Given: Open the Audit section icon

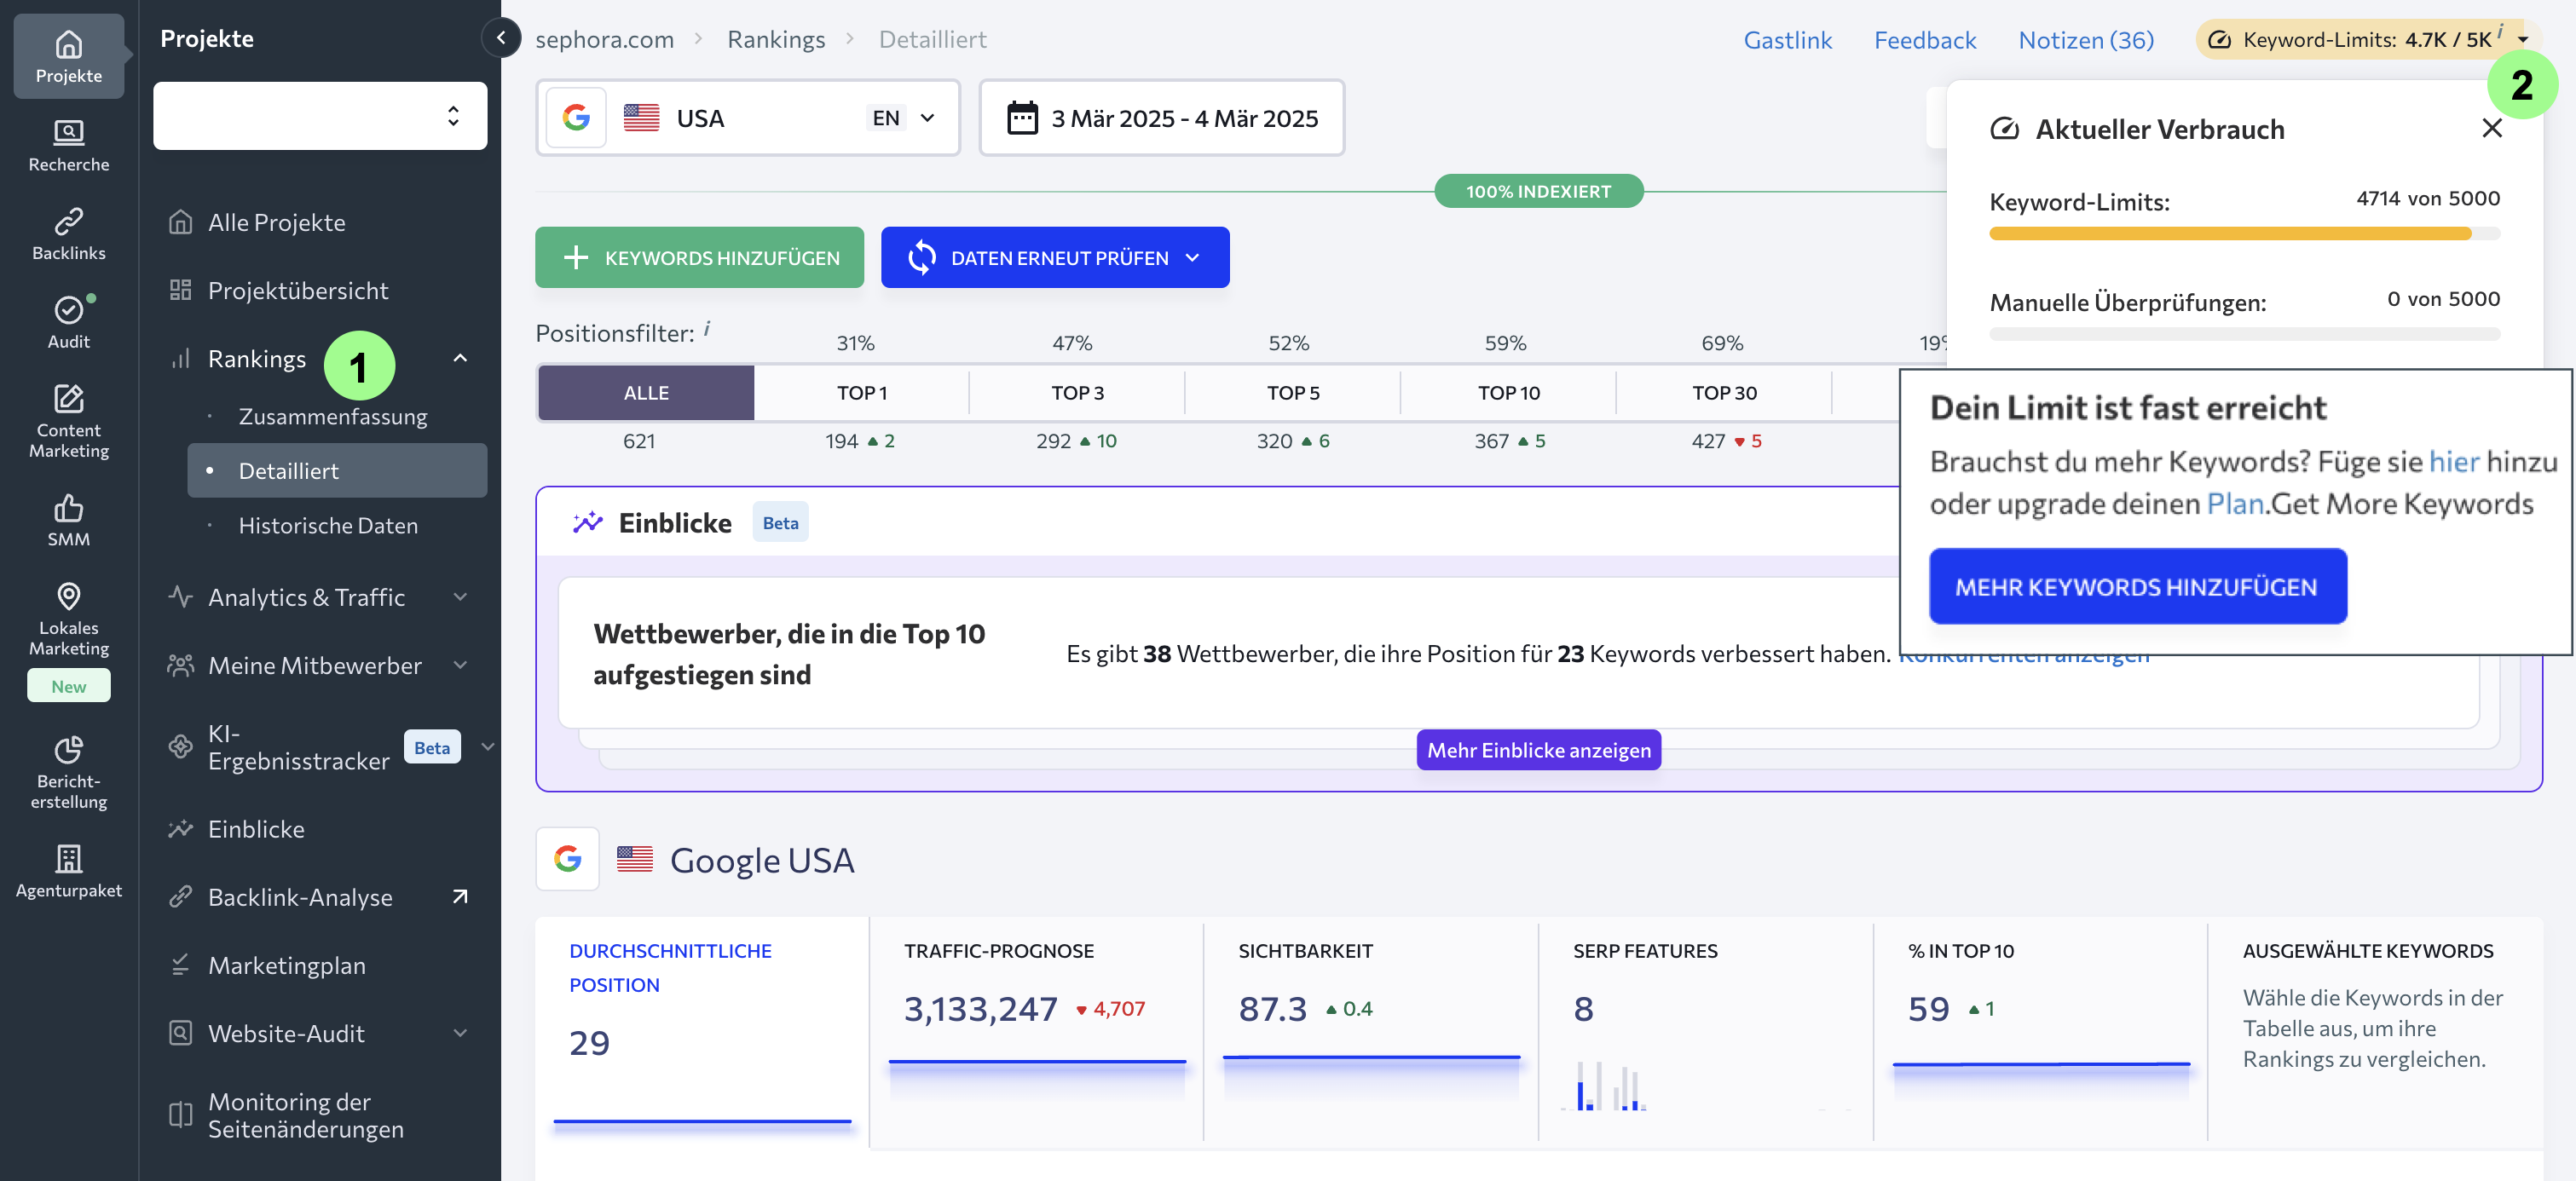Looking at the screenshot, I should point(68,310).
